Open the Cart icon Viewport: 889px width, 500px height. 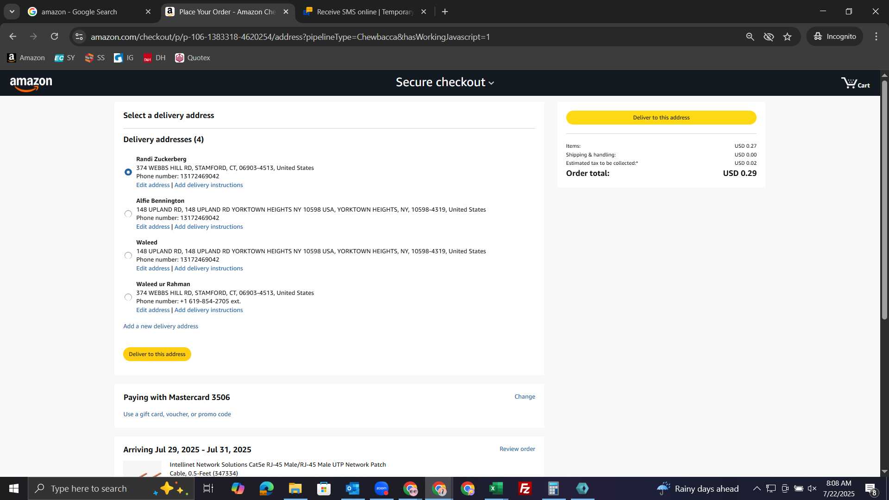855,83
